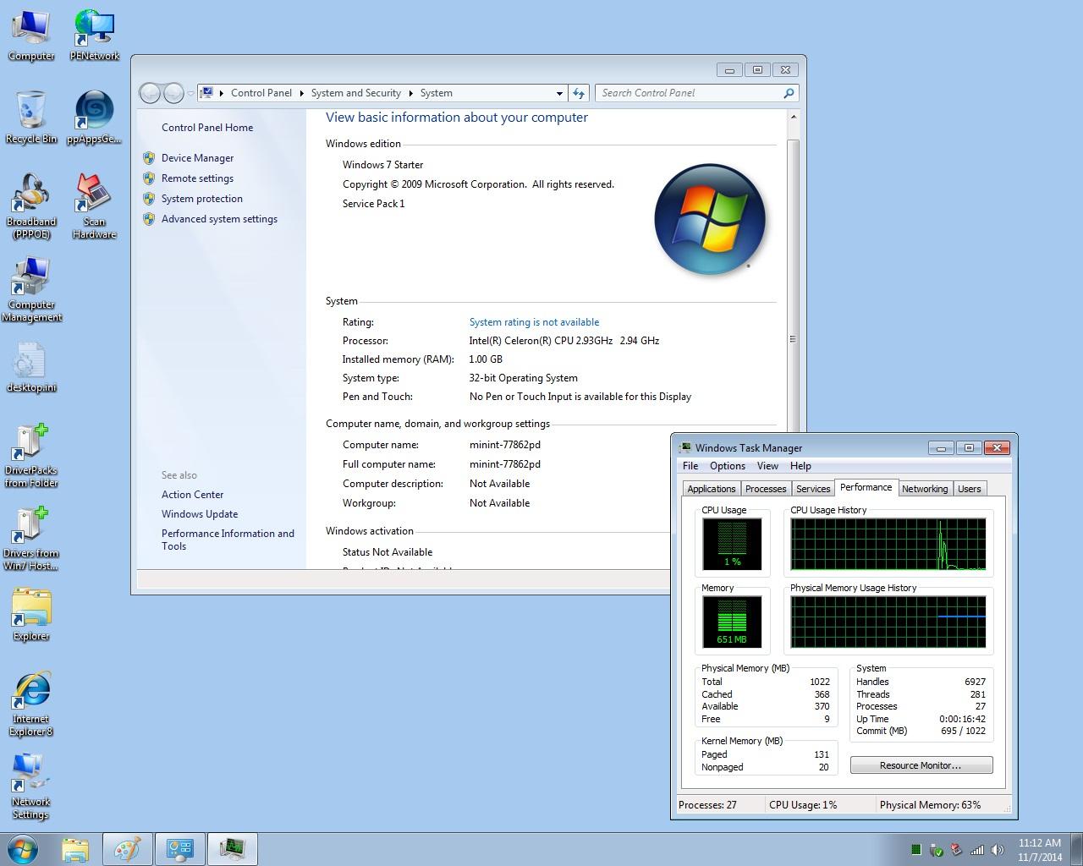Open Performance Information and Tools link
The image size is (1083, 866).
pos(228,540)
